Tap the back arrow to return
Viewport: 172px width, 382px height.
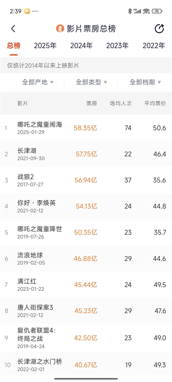(13, 29)
